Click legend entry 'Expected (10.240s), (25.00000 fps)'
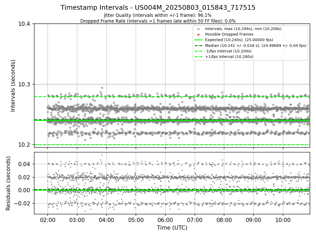Image resolution: width=316 pixels, height=237 pixels. [239, 40]
